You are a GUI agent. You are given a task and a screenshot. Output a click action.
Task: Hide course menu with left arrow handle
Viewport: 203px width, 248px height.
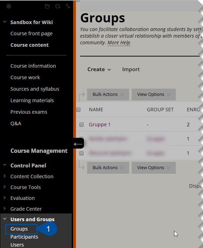point(78,143)
